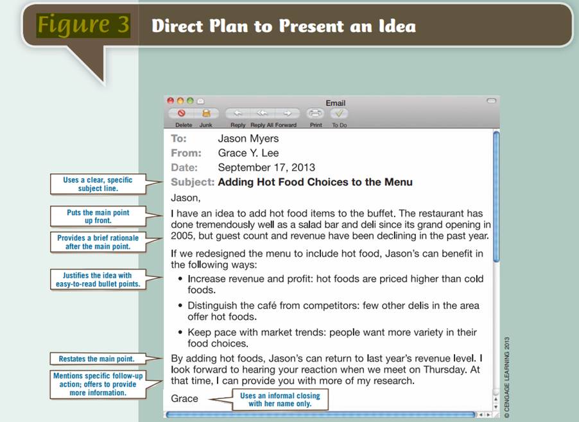The height and width of the screenshot is (422, 579).
Task: Click the Email window title
Action: point(335,103)
